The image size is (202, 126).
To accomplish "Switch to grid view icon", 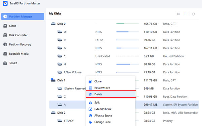I will [x=178, y=14].
